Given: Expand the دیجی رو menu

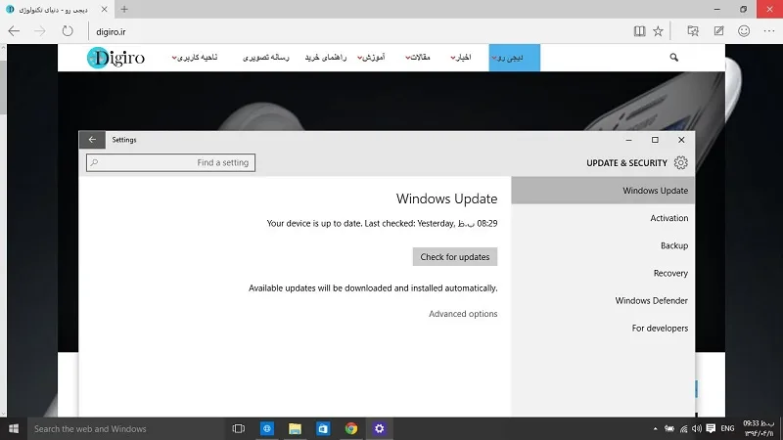Looking at the screenshot, I should (515, 58).
